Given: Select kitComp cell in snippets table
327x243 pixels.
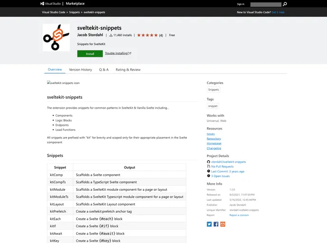Looking at the screenshot, I should tap(60, 175).
